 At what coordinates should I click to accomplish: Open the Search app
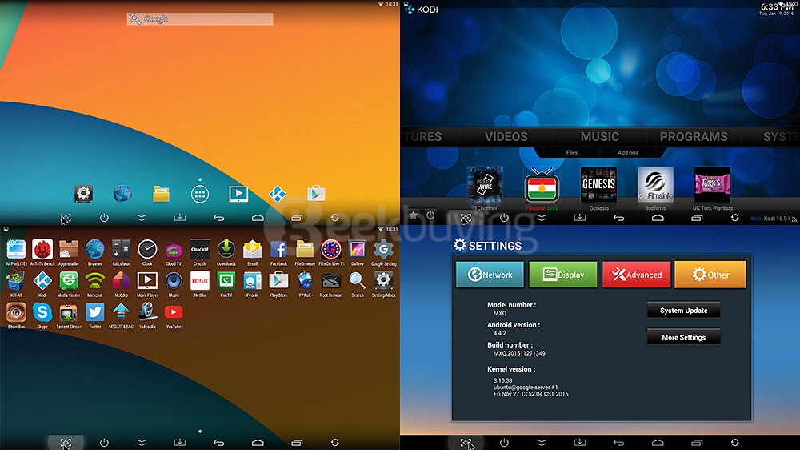pyautogui.click(x=357, y=284)
